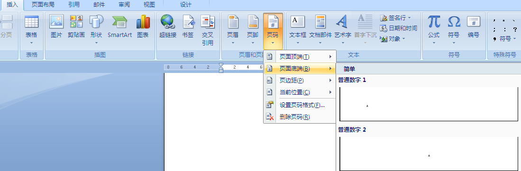Expand the dropdown arrow under 艺术字
This screenshot has height=171, width=521.
coord(343,43)
